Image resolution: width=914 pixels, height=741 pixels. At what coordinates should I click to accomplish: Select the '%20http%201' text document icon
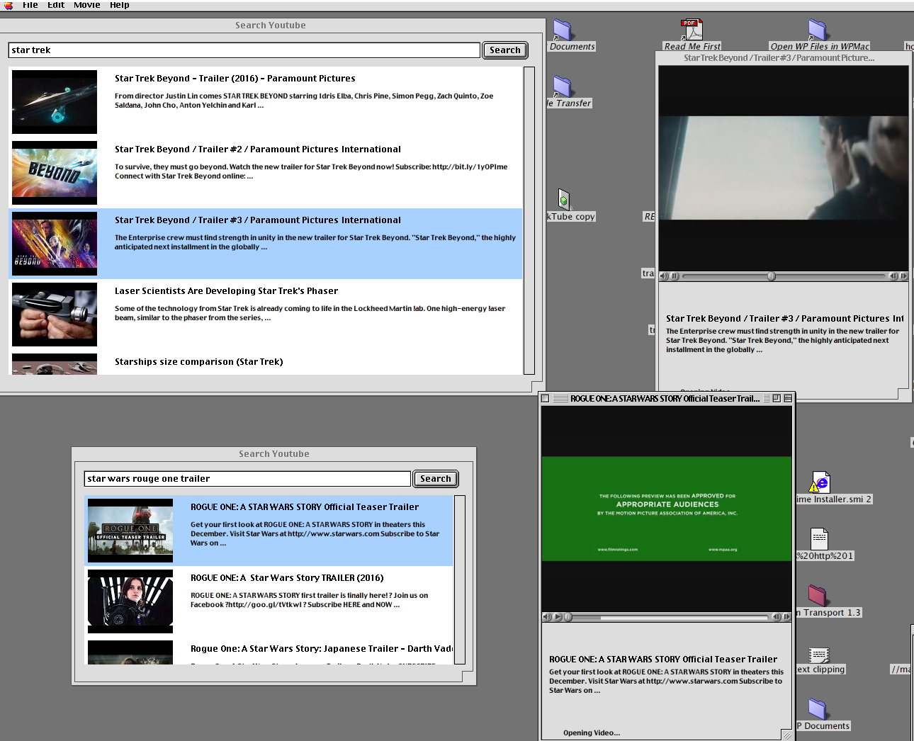click(x=820, y=539)
